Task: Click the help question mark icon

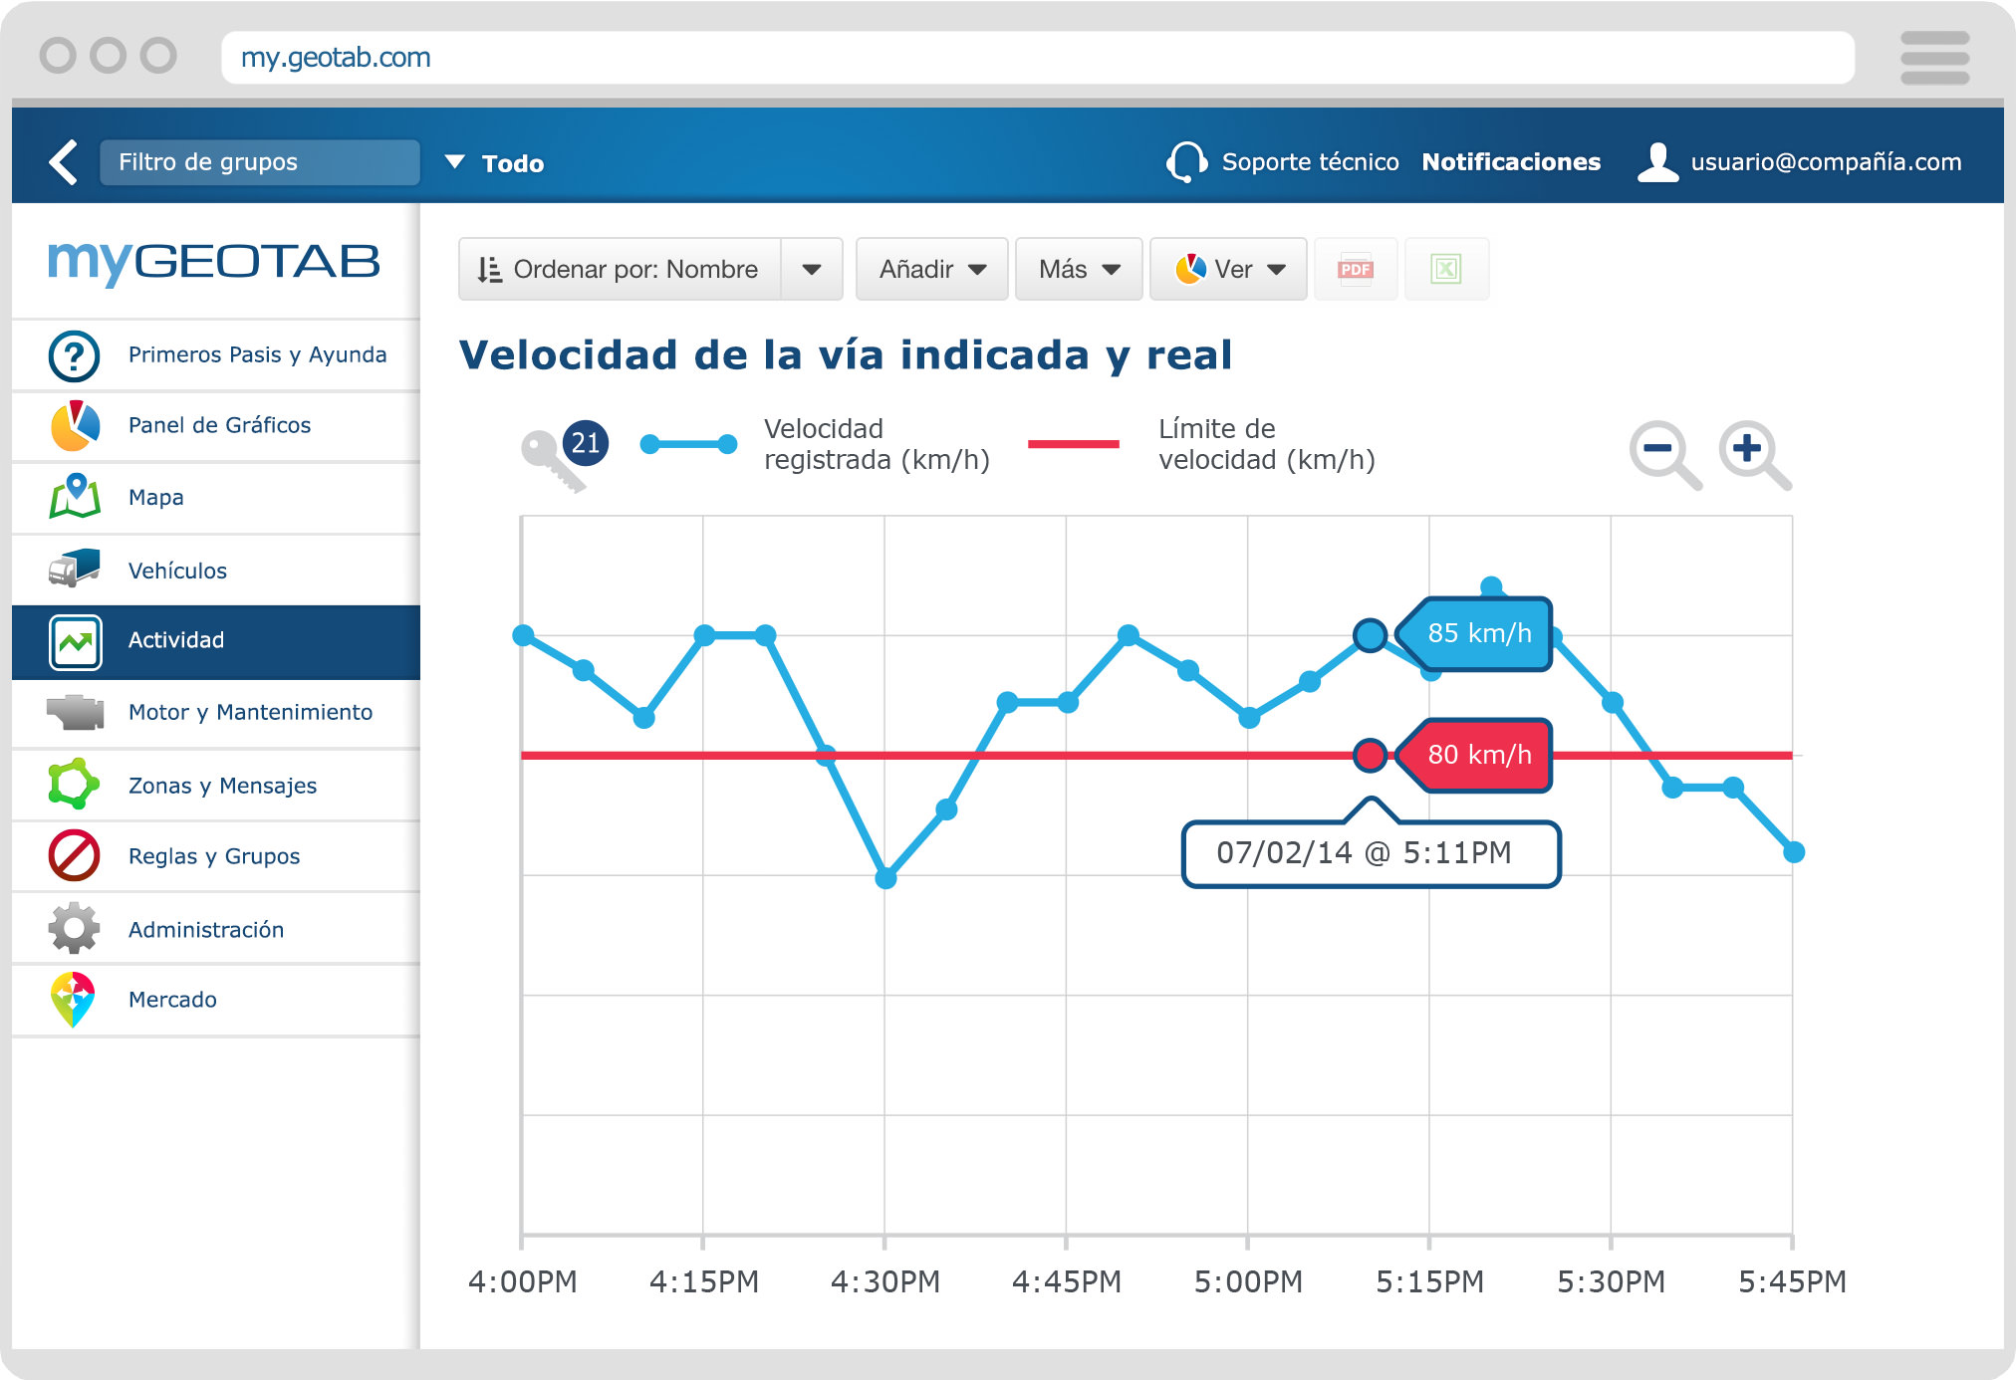Action: coord(74,355)
